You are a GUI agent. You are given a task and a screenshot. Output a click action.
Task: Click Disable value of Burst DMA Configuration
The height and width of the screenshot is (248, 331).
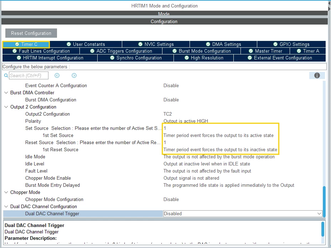pos(171,100)
